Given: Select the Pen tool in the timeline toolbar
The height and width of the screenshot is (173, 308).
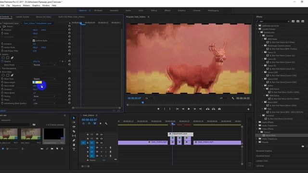Looking at the screenshot, I should point(74,140).
